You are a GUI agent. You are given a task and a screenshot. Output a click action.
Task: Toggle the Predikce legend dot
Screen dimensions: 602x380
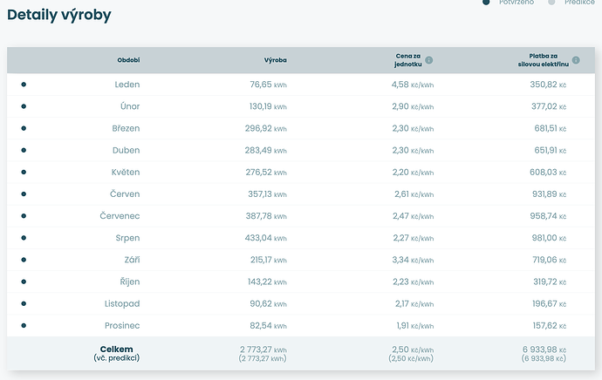click(551, 3)
